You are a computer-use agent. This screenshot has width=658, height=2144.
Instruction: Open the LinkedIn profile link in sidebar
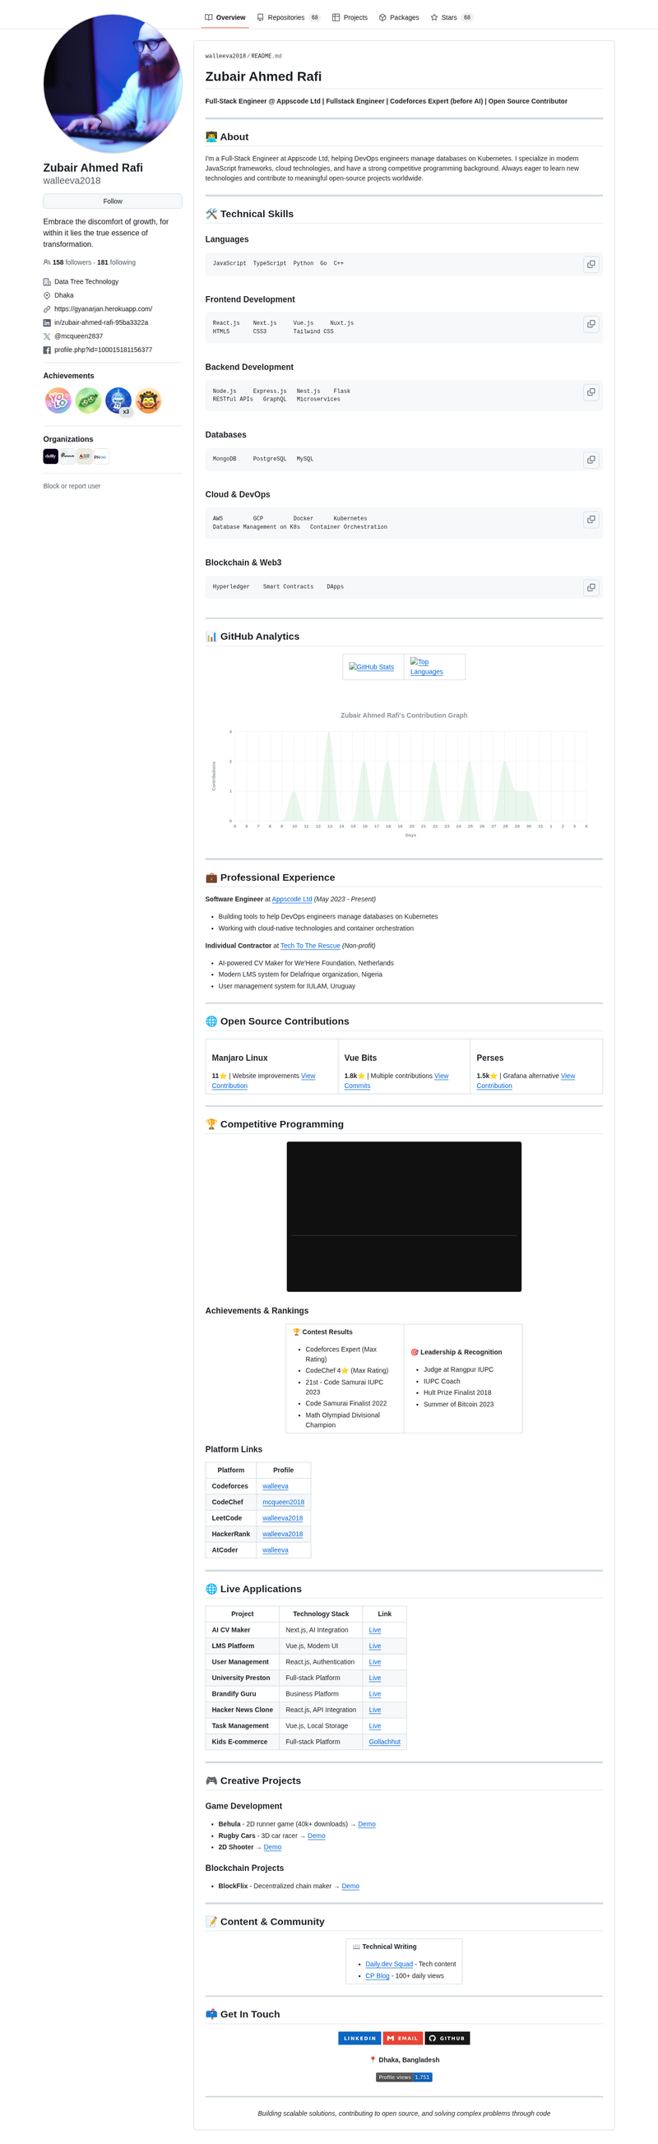click(x=101, y=322)
